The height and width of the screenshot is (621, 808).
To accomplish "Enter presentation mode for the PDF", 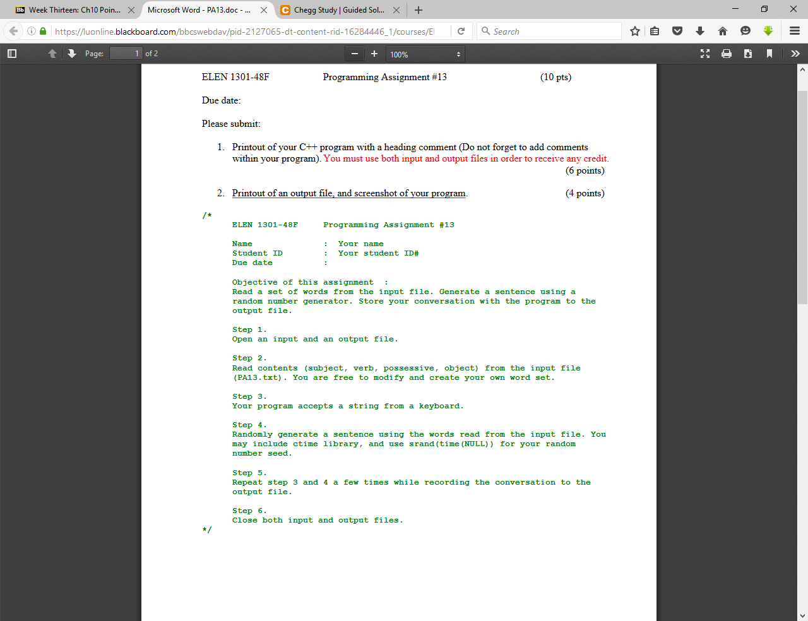I will pyautogui.click(x=704, y=54).
